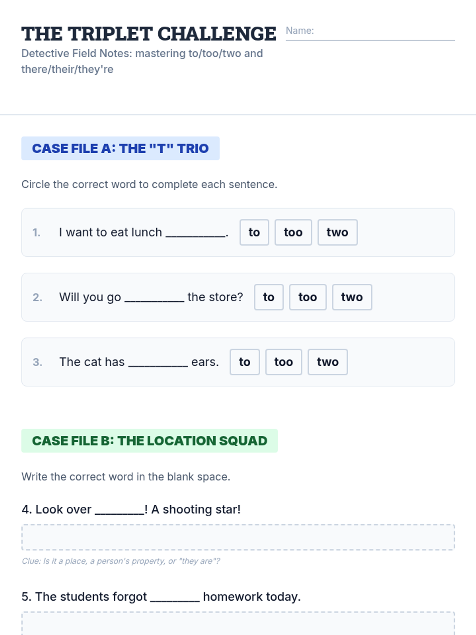Select 'too' in question 2
The height and width of the screenshot is (635, 476).
(x=307, y=297)
